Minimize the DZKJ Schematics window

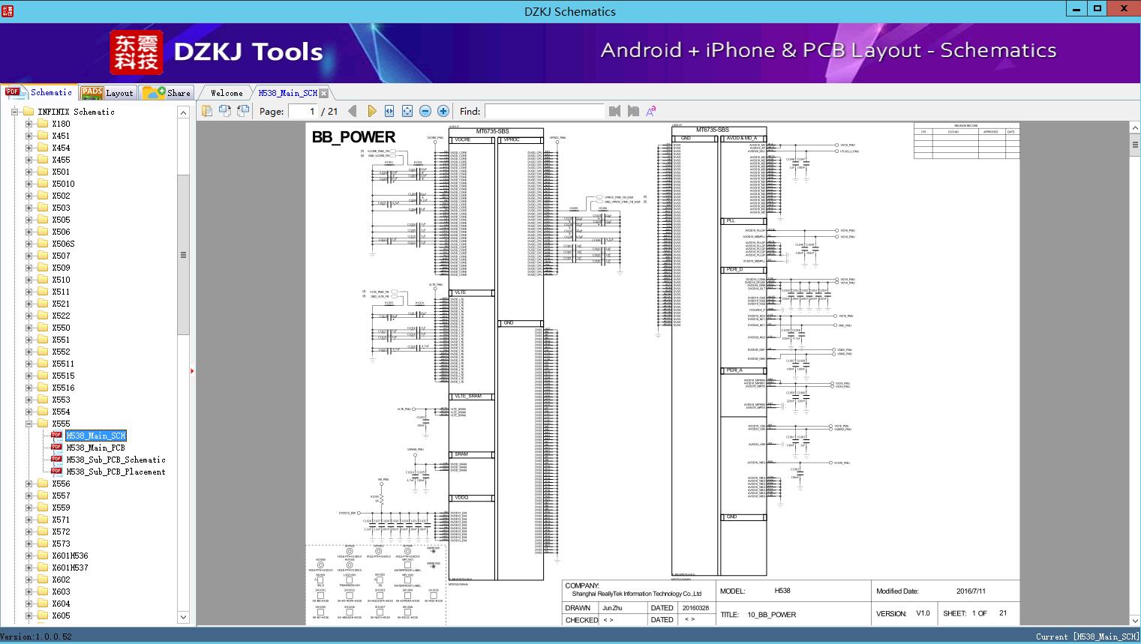1076,9
